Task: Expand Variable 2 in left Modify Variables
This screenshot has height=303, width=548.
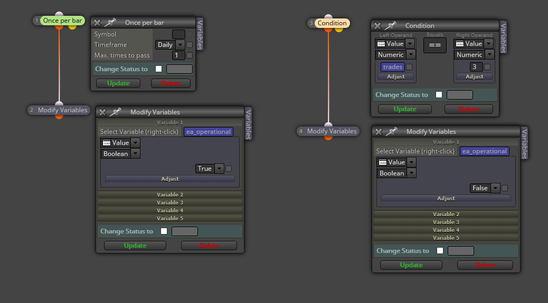Action: click(170, 195)
